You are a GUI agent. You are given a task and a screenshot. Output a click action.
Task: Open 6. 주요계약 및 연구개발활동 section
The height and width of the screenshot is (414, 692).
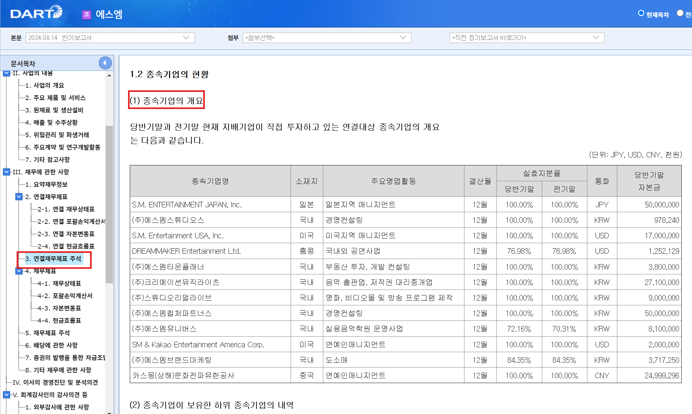(x=63, y=147)
